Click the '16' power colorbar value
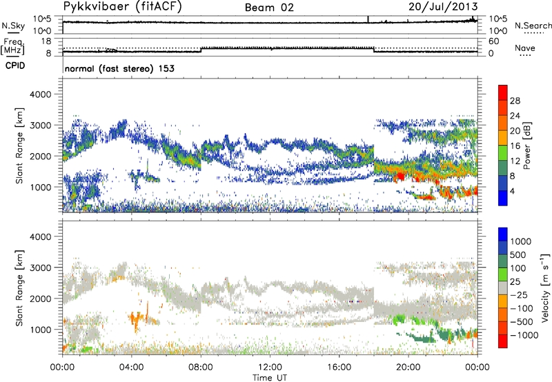This screenshot has height=382, width=552. (515, 146)
